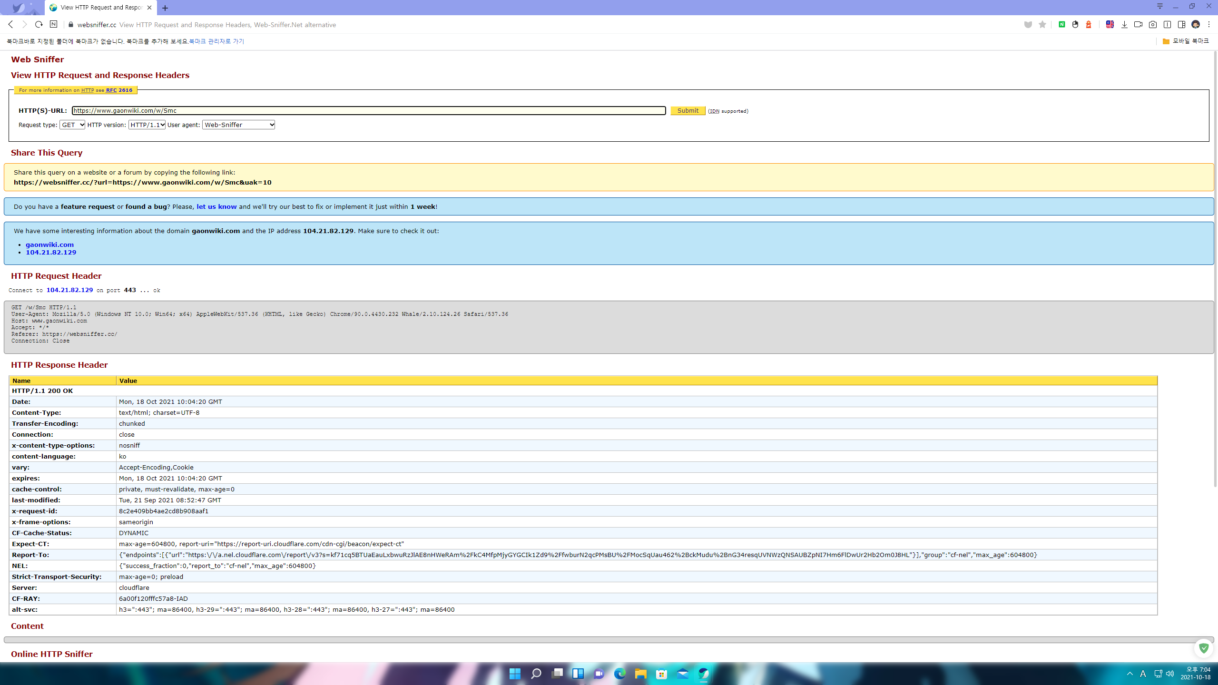Viewport: 1218px width, 685px height.
Task: Open File Explorer from taskbar
Action: pyautogui.click(x=641, y=674)
